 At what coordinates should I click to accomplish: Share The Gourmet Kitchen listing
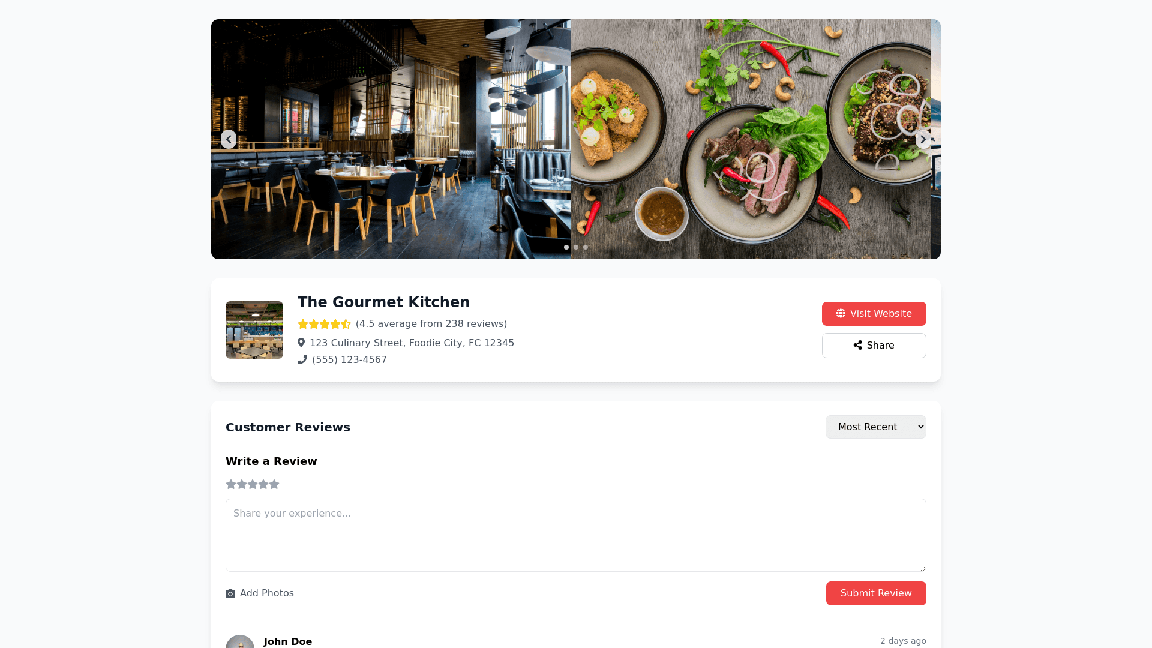click(x=874, y=346)
